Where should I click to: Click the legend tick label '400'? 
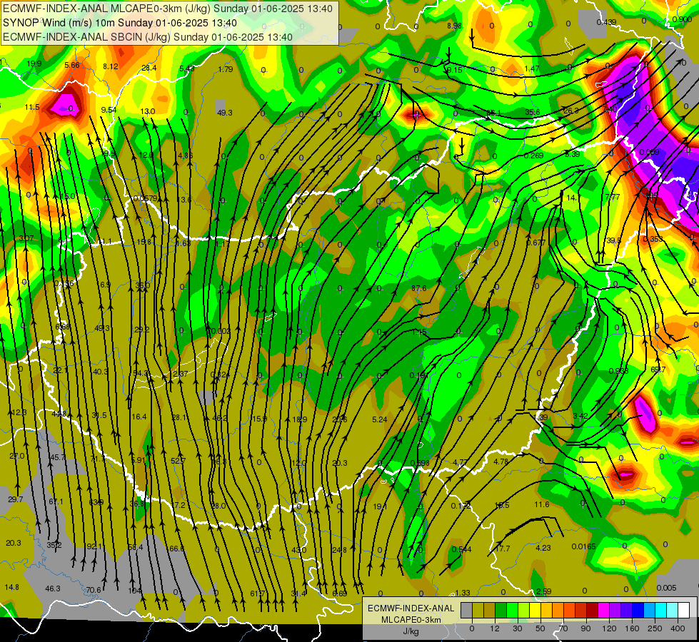(678, 628)
